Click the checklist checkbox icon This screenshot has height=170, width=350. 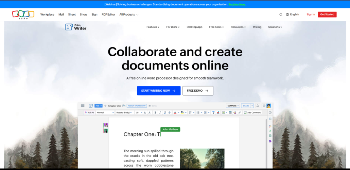[x=205, y=113]
